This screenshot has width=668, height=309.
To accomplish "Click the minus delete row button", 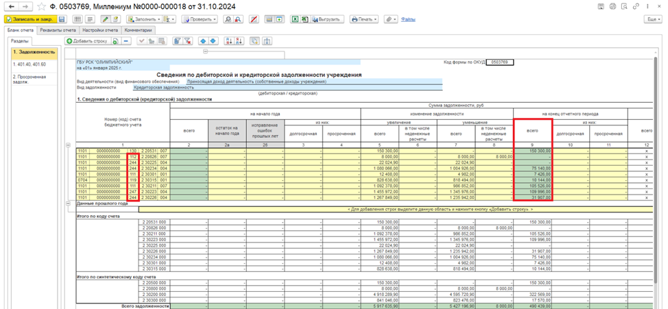I will (x=126, y=41).
